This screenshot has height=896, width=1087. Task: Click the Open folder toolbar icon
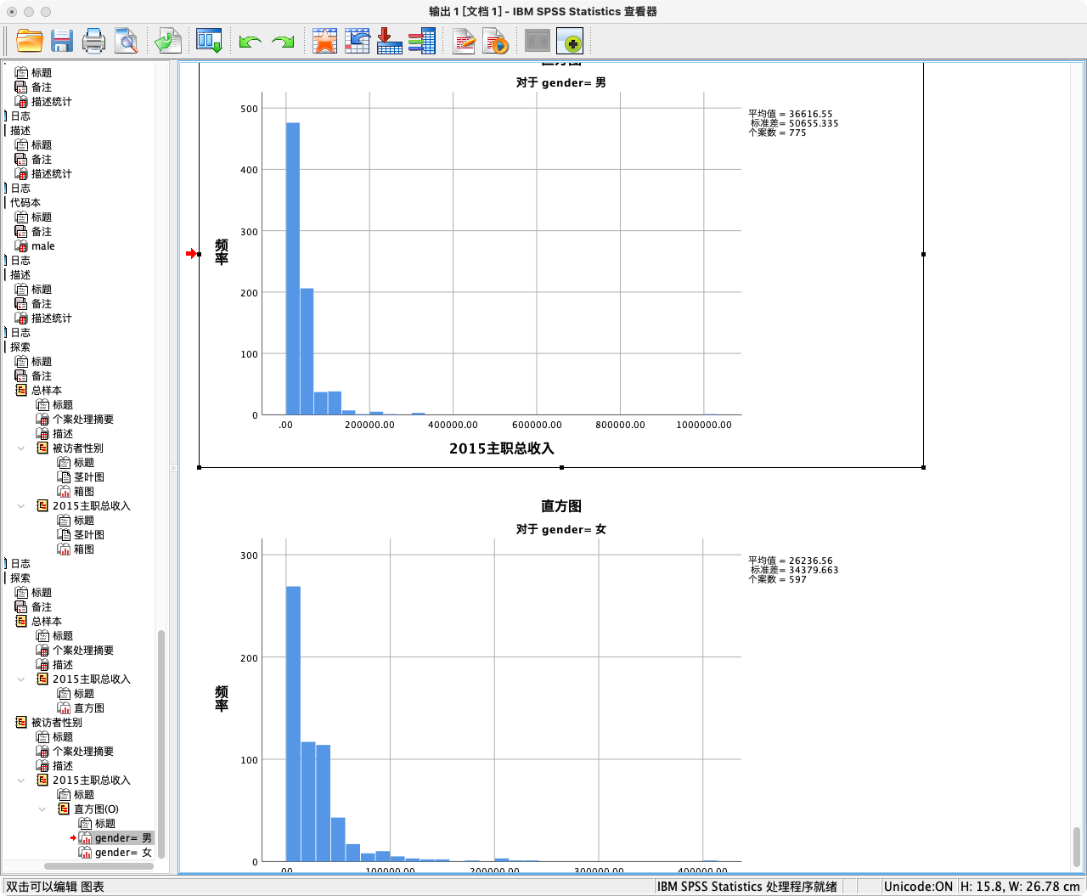point(30,41)
